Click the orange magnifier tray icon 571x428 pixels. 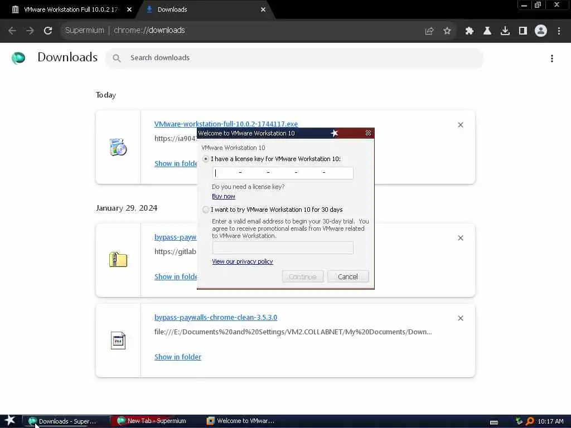coord(530,421)
